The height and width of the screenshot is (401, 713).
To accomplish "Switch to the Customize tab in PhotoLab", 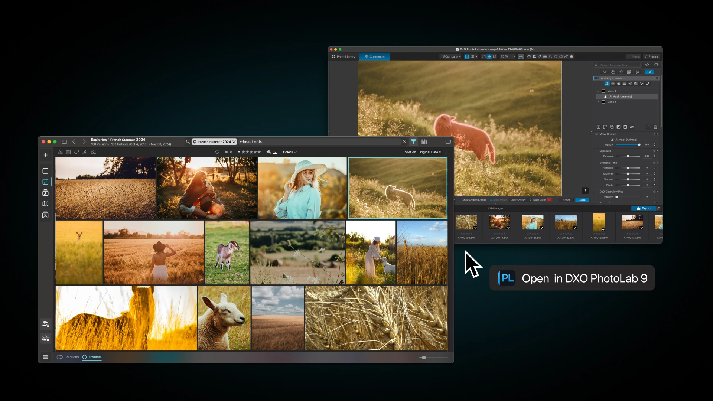I will tap(374, 57).
